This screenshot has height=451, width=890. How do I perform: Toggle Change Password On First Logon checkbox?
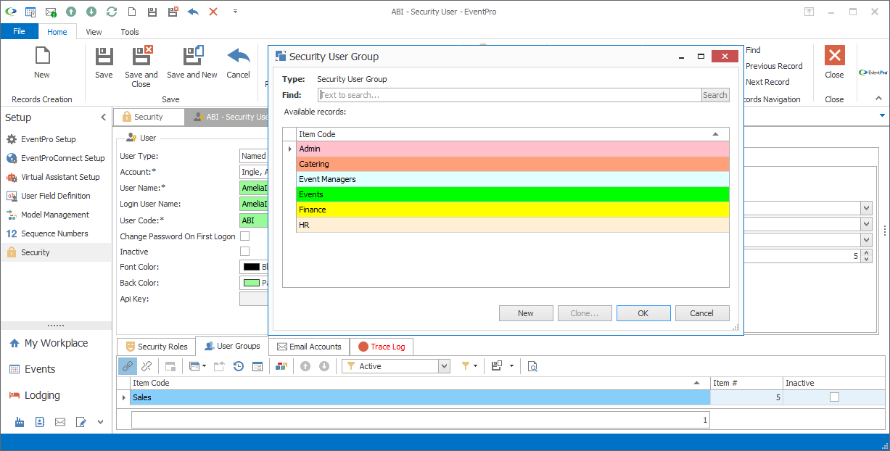pos(244,236)
